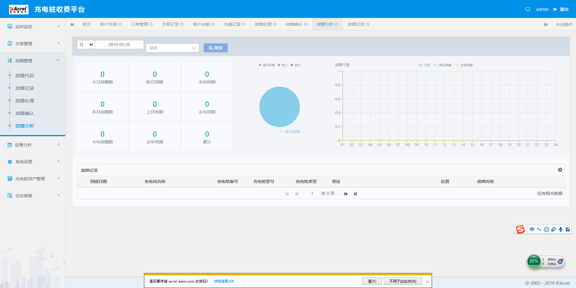Screen dimensions: 576x288
Task: Collapse the 故障记录 panel with up-arrow icon
Action: (560, 170)
